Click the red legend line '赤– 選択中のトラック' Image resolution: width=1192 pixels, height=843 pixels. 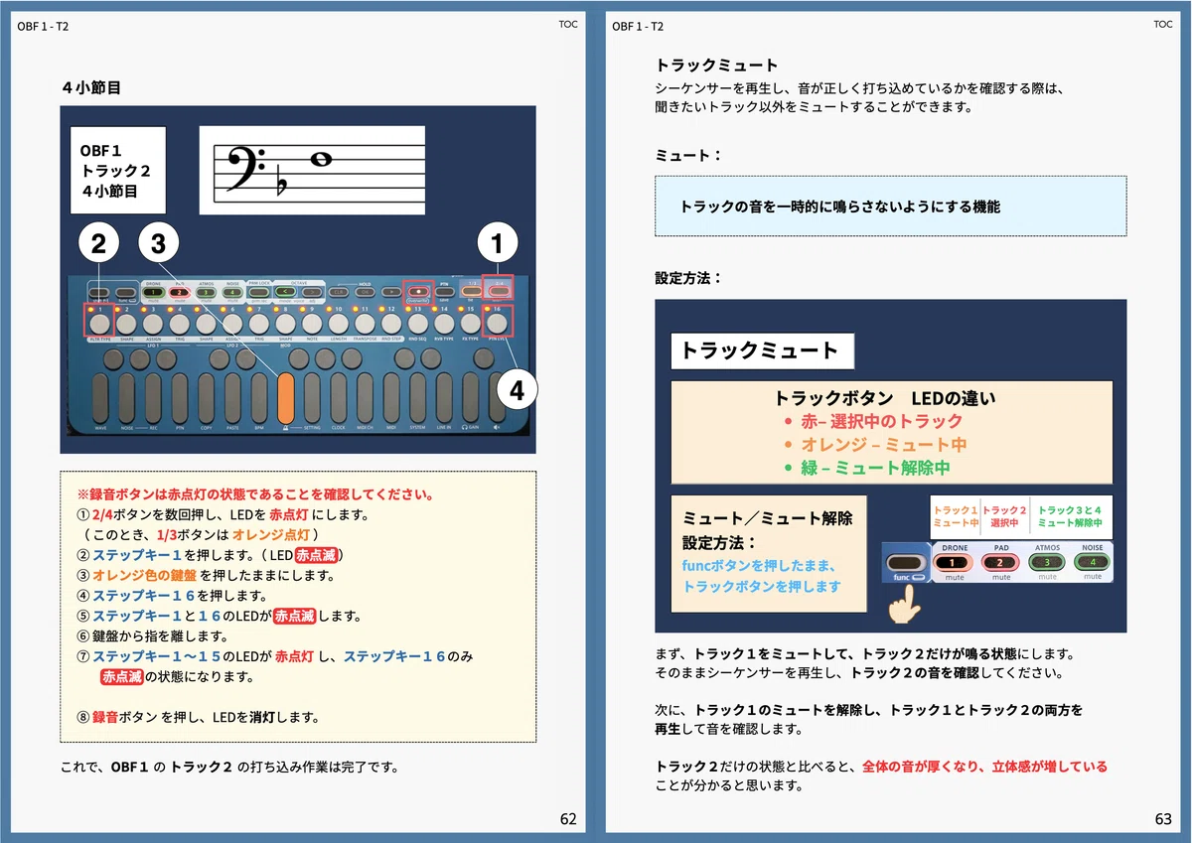[x=881, y=421]
